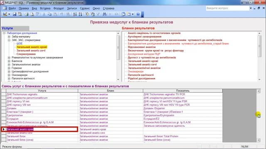Select Рідкісні дослідження result blank
This screenshot has width=266, height=149.
pos(141,79)
